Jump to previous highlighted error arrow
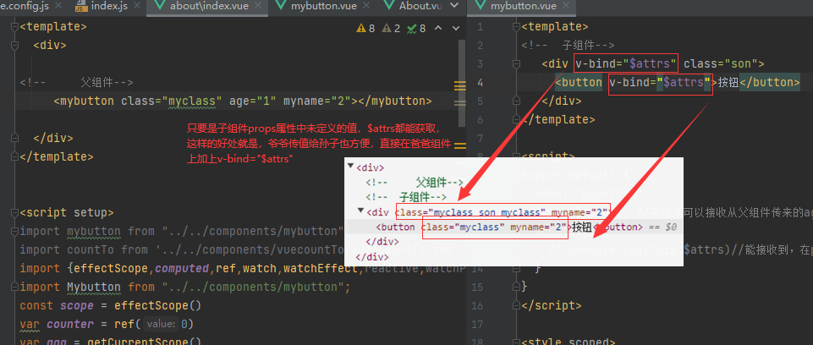The width and height of the screenshot is (813, 345). click(x=438, y=29)
